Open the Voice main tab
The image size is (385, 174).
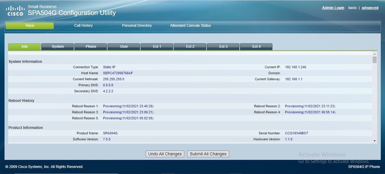[30, 26]
